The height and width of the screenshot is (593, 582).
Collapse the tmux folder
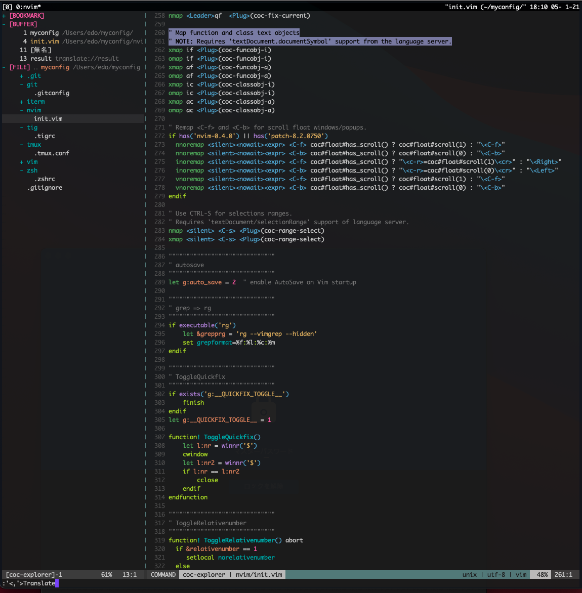22,145
